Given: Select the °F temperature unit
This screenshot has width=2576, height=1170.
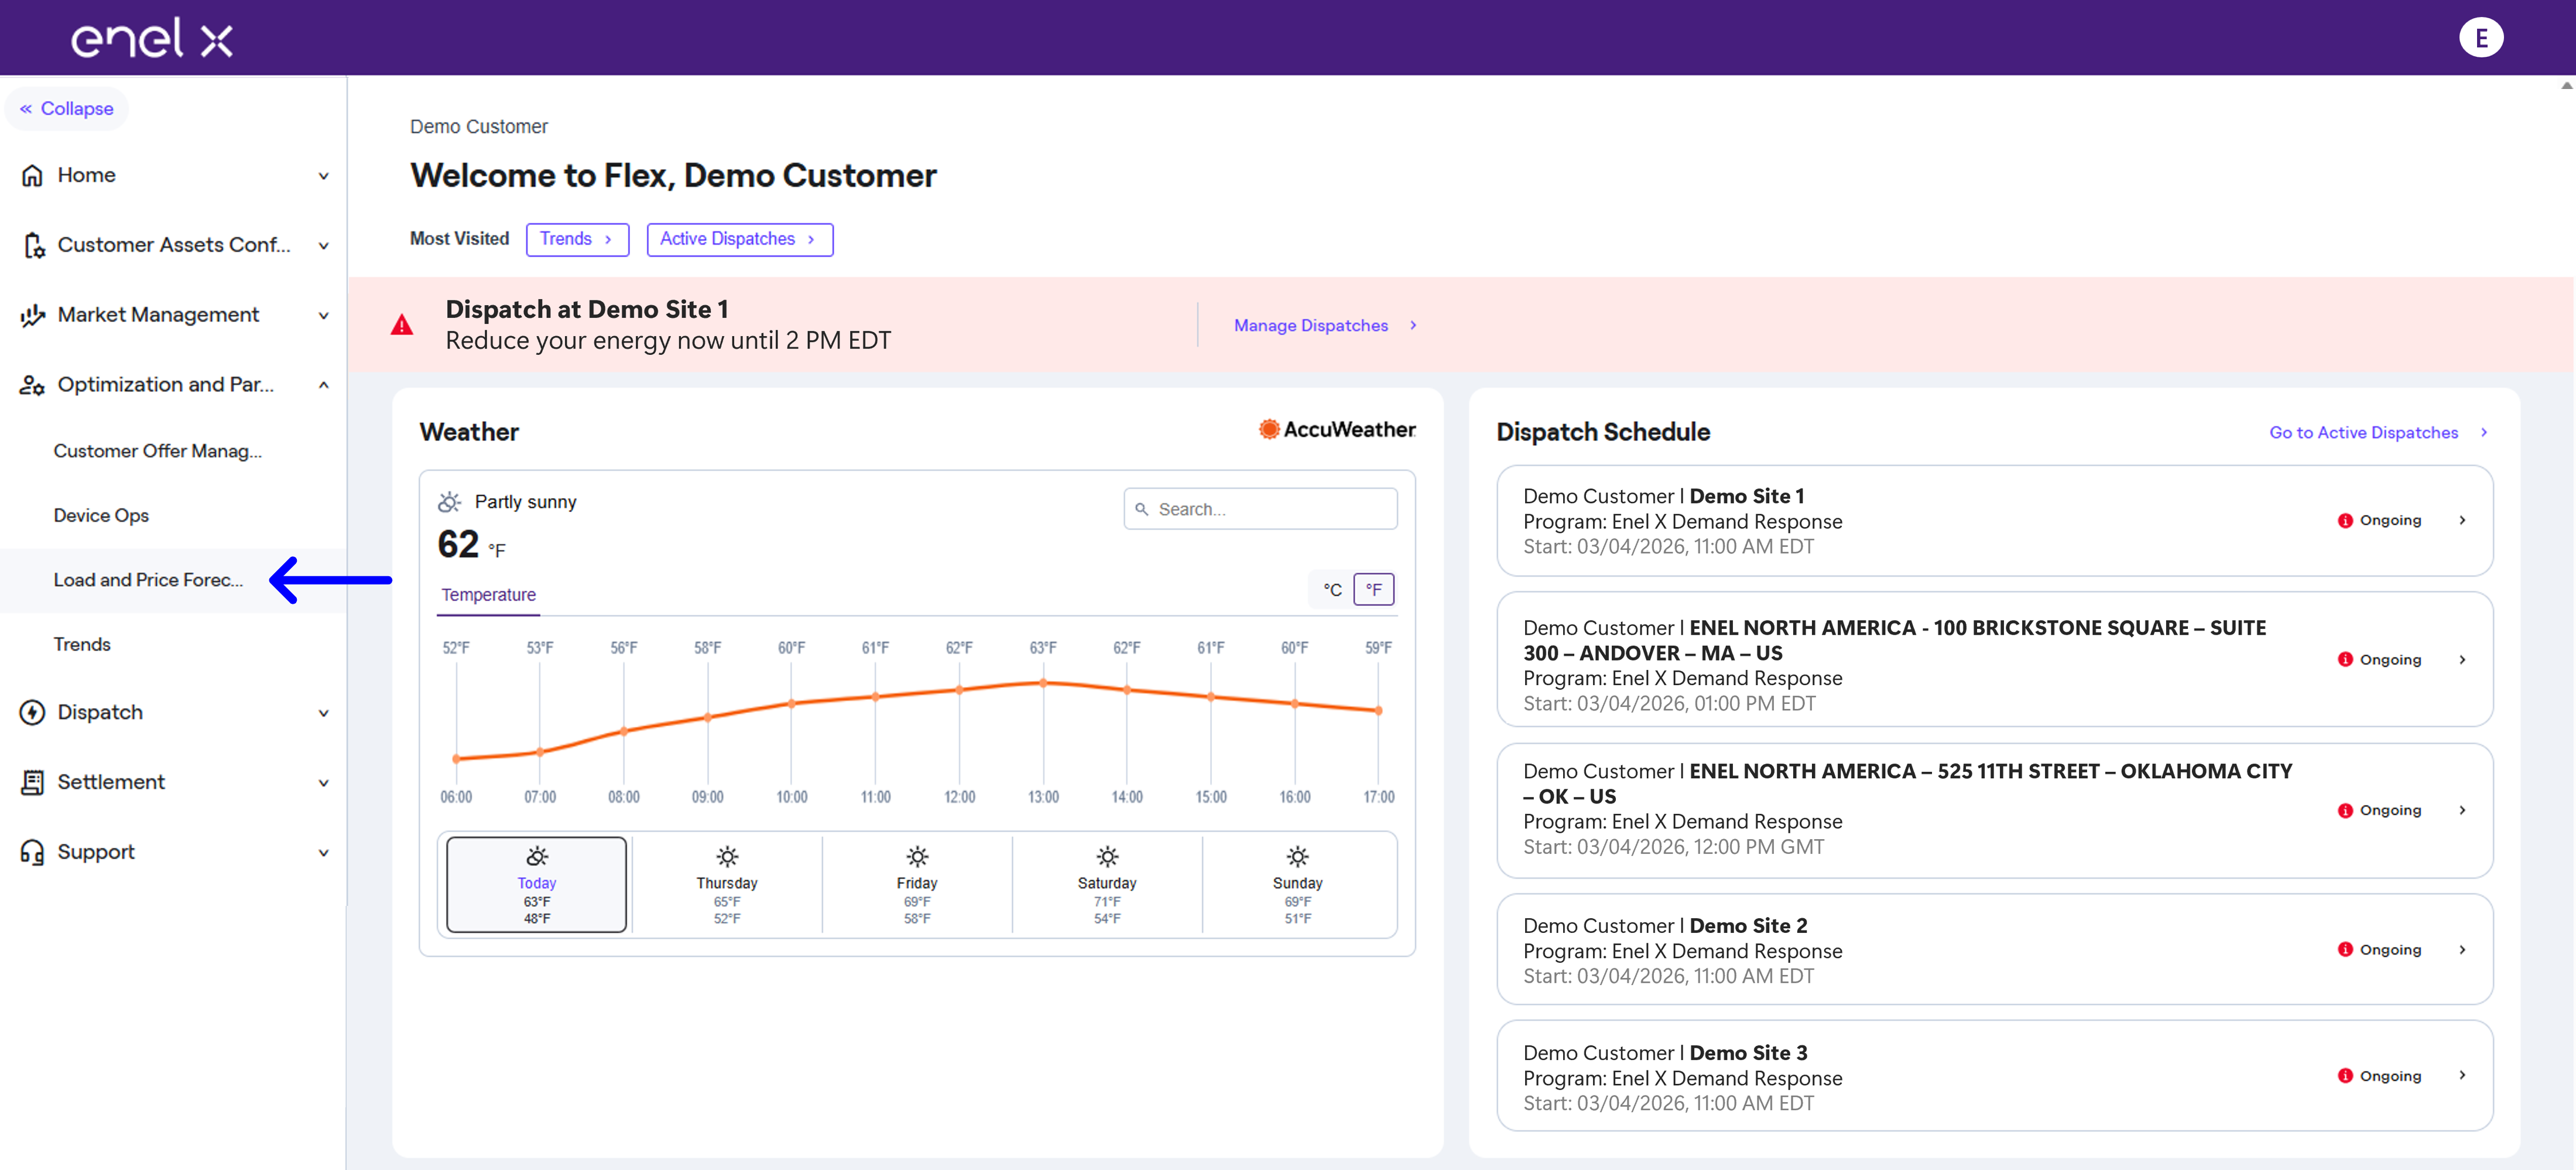Looking at the screenshot, I should (1373, 590).
